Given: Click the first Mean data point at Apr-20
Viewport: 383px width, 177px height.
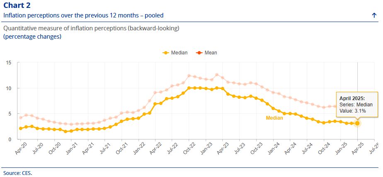Looking at the screenshot, I should pyautogui.click(x=21, y=118).
